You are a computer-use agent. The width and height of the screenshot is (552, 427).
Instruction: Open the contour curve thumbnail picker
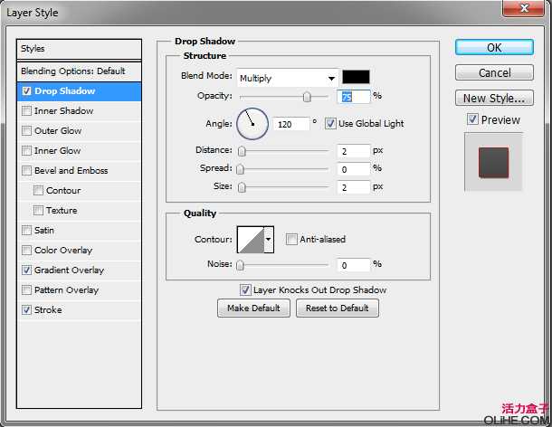249,240
